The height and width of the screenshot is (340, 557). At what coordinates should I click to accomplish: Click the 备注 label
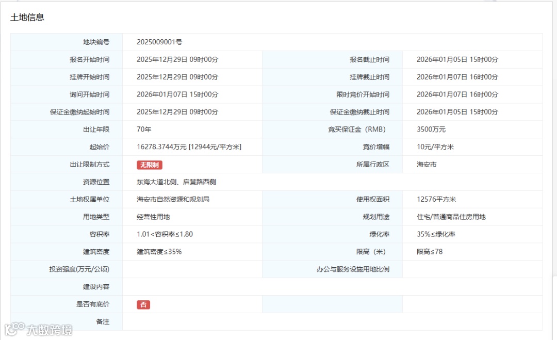click(x=103, y=321)
